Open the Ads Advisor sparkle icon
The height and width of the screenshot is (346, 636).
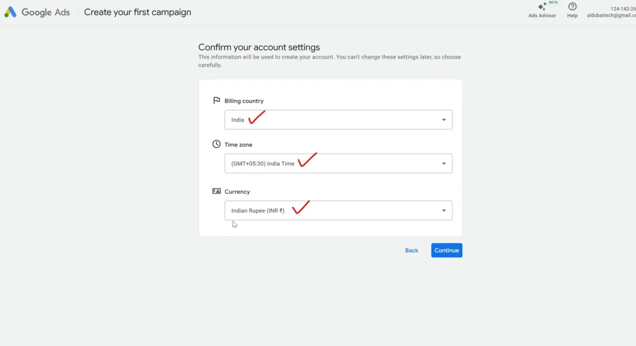[x=542, y=7]
